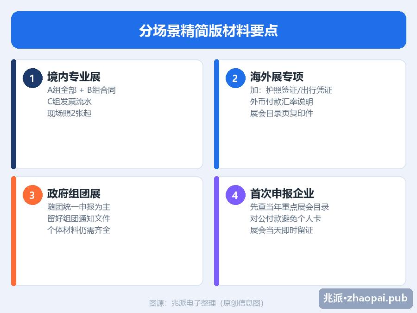Click the line 对公付款避免个人卡
The width and height of the screenshot is (417, 313).
[x=285, y=218]
